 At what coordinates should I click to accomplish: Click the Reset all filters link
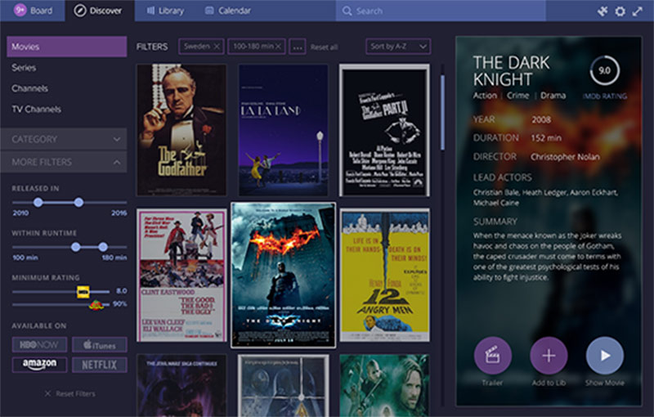tap(324, 47)
